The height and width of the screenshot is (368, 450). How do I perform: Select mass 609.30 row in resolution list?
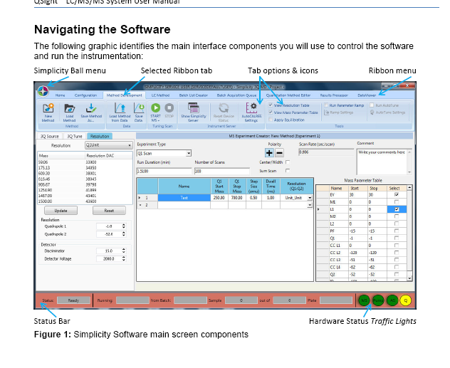(x=85, y=174)
